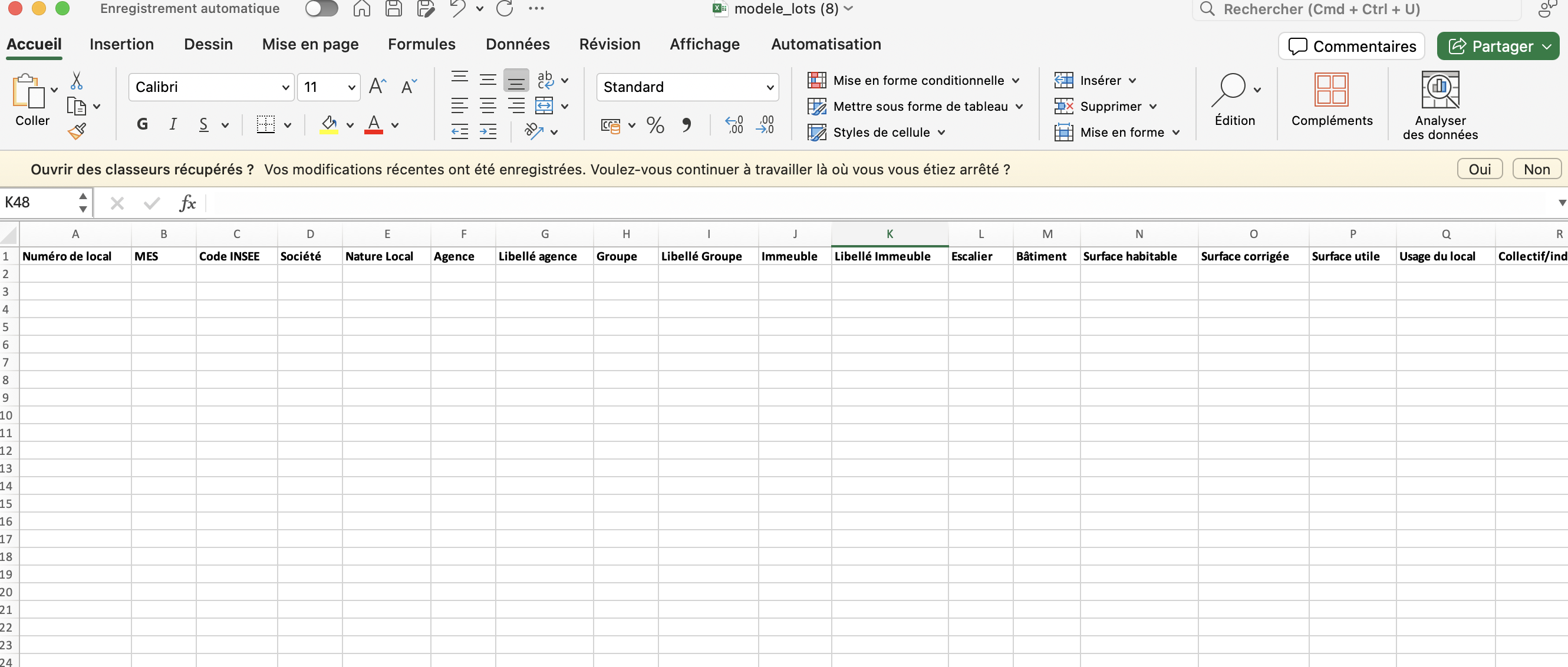Toggle italic I formatting
The image size is (1568, 667).
(x=173, y=125)
